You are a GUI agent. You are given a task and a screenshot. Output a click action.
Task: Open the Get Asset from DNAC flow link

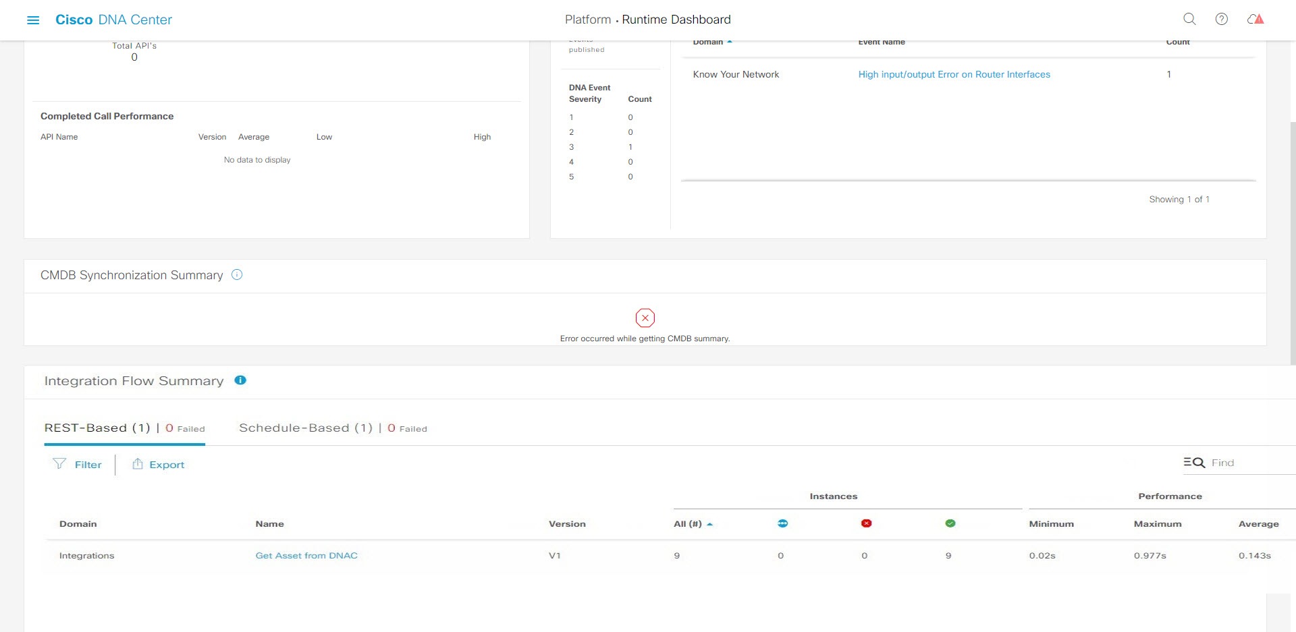click(x=306, y=555)
